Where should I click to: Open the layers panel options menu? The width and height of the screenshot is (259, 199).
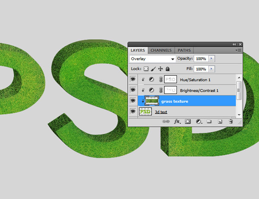pyautogui.click(x=238, y=50)
